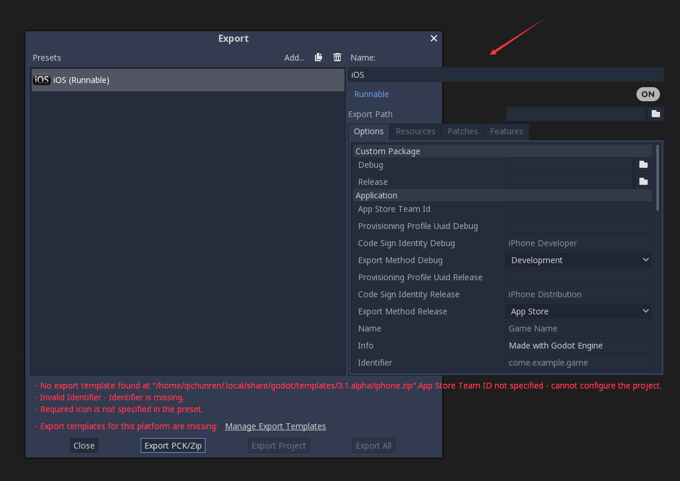This screenshot has width=680, height=481.
Task: Click Export PCK/Zip
Action: point(173,445)
